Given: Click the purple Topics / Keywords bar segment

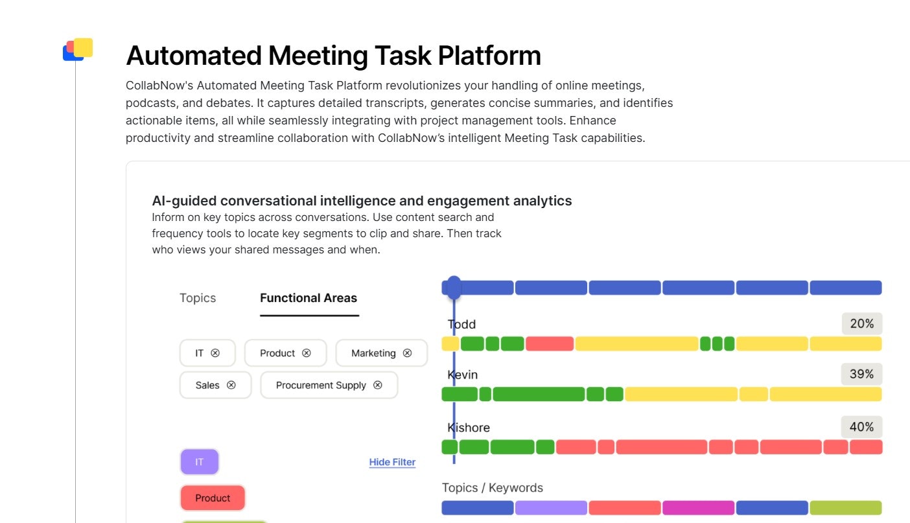Looking at the screenshot, I should click(x=551, y=507).
